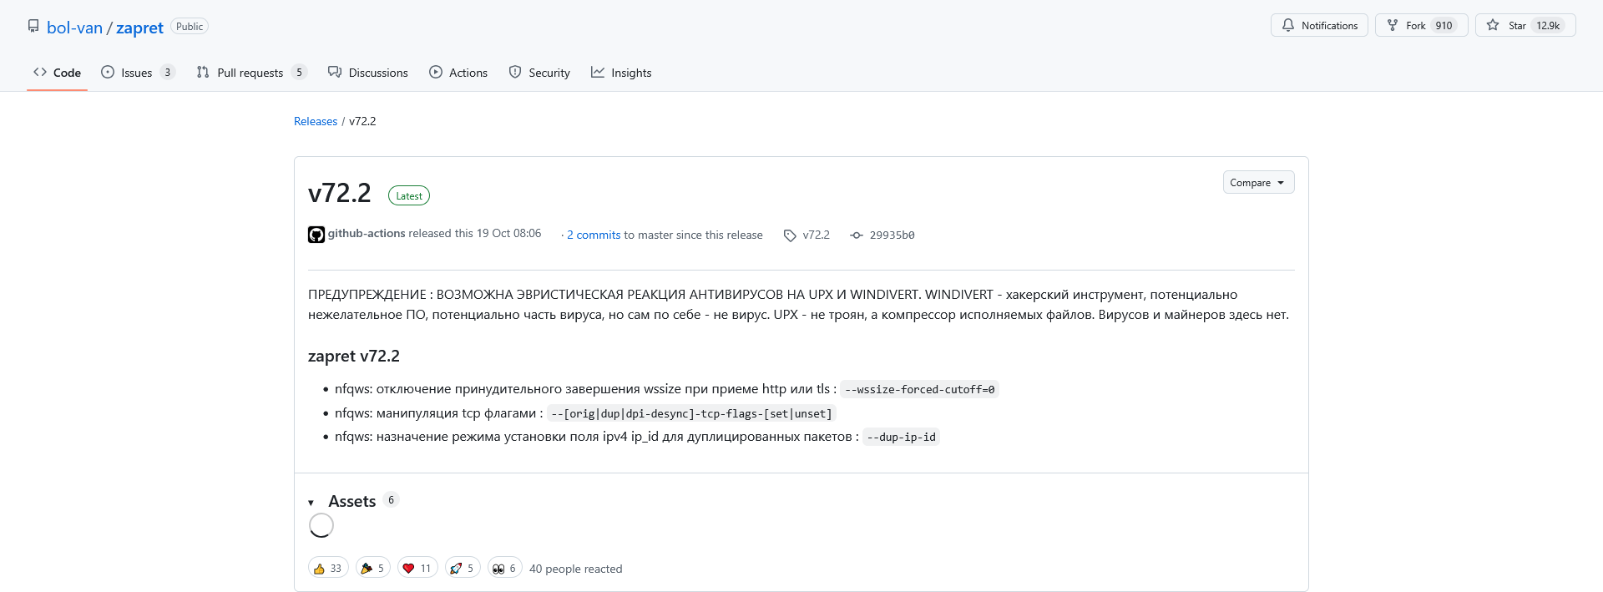Click the repository book icon beside bol-van
This screenshot has height=592, width=1603.
[x=33, y=26]
